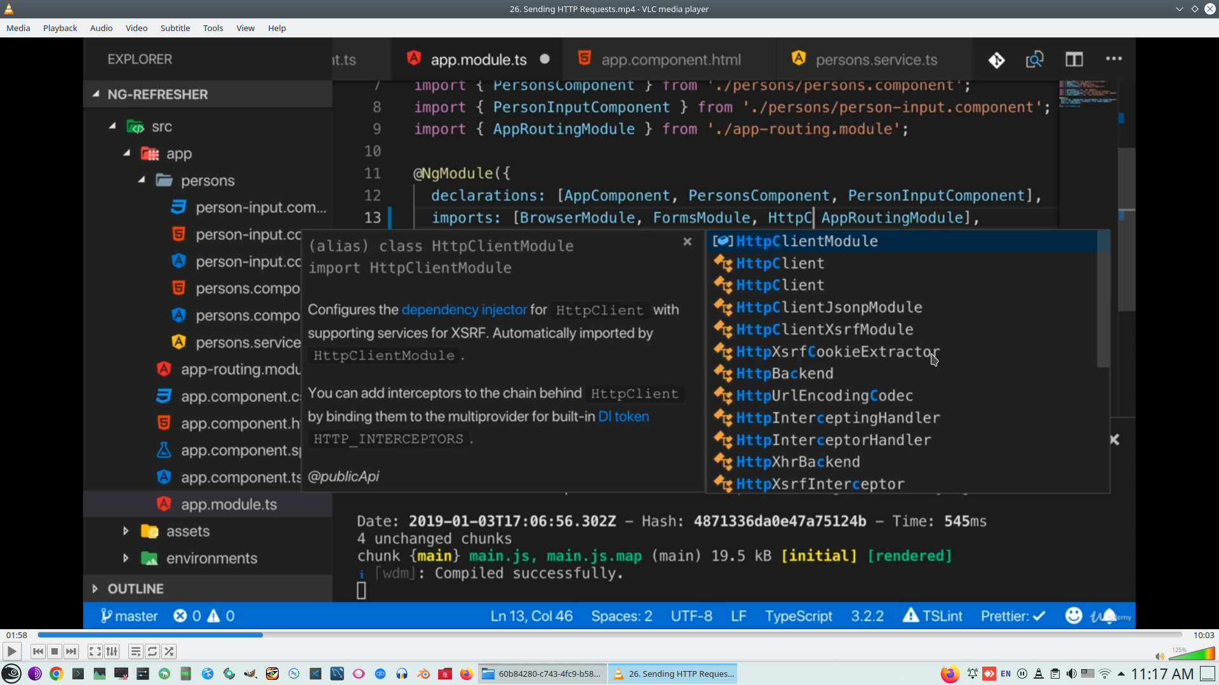
Task: Toggle loop repeat mode
Action: (152, 651)
